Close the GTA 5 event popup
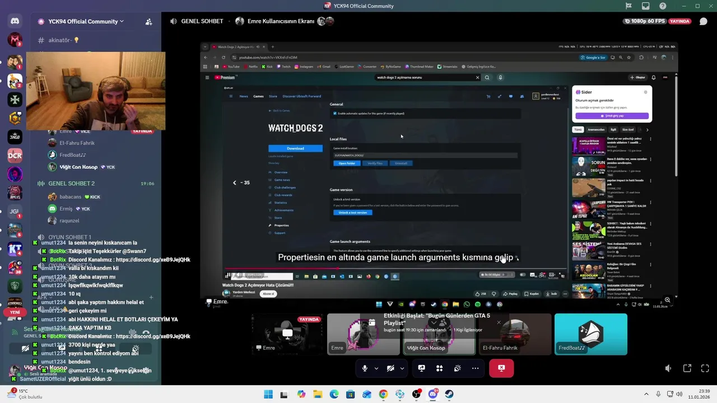Viewport: 717px width, 403px height. click(x=499, y=323)
